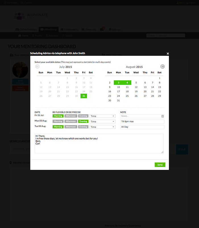
Task: Select August 19 in the calendar
Action: pyautogui.click(x=136, y=91)
